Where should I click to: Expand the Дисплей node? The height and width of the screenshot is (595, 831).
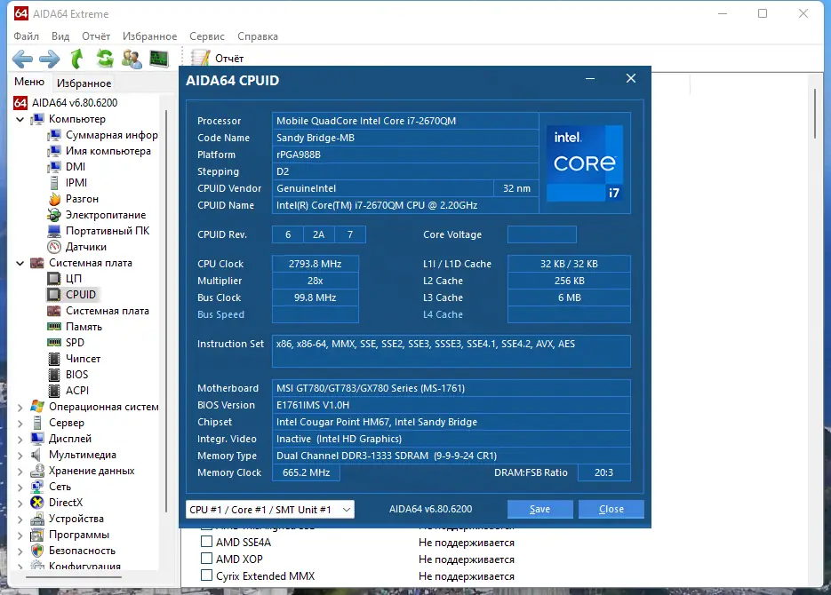[x=20, y=439]
